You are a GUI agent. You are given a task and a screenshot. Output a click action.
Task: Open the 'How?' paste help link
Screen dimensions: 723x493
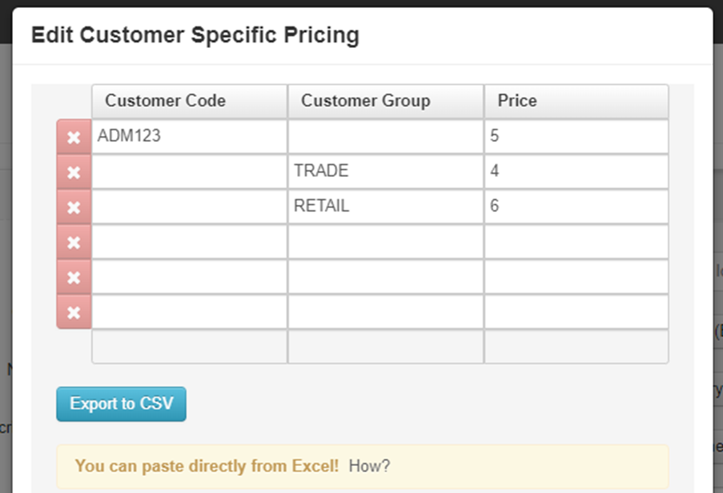[369, 465]
